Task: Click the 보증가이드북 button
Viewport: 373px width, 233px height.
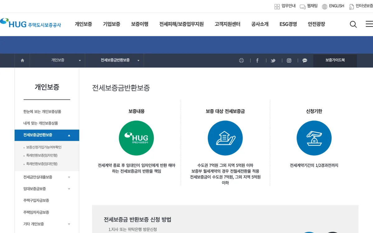Action: 335,60
